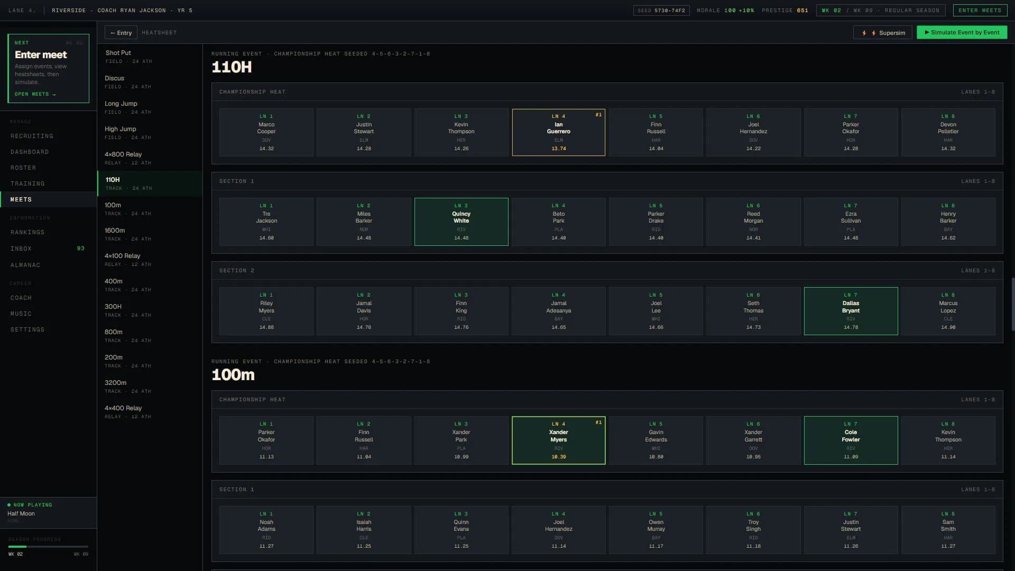Click Xander Myers' 100m lane 4 card
Screen dimensions: 1015x571
pos(558,440)
